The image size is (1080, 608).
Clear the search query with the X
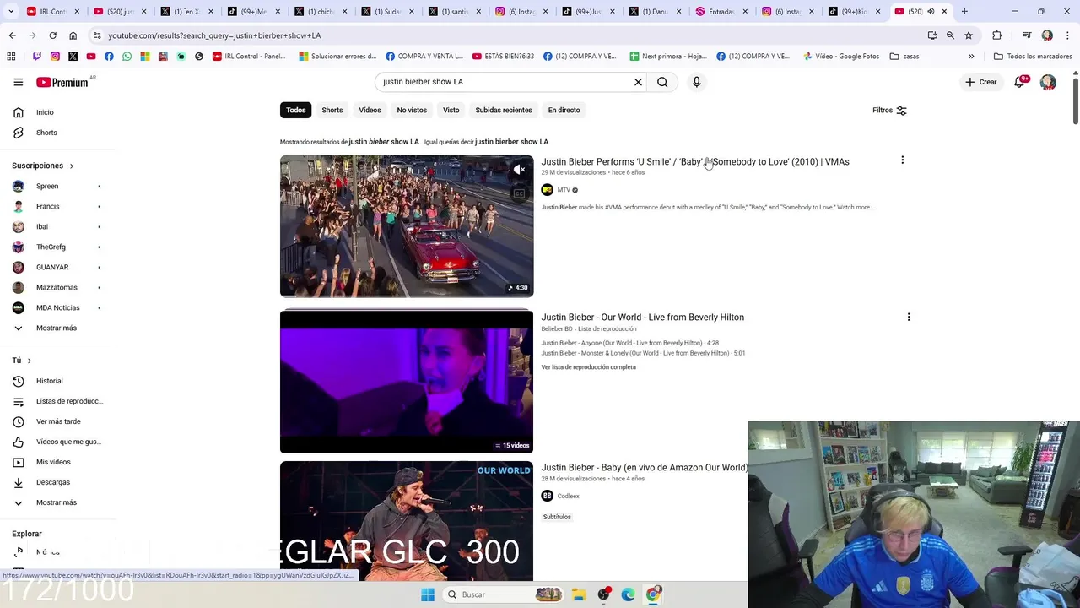point(638,82)
